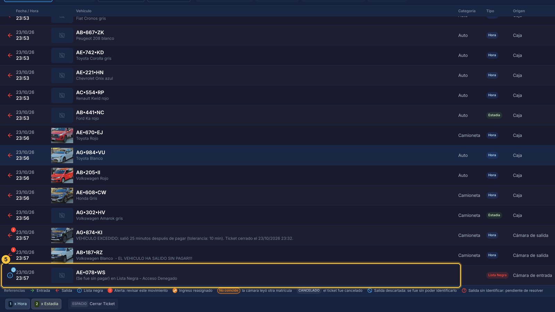Select plate text AE•608•CW
555x312 pixels.
pos(91,192)
